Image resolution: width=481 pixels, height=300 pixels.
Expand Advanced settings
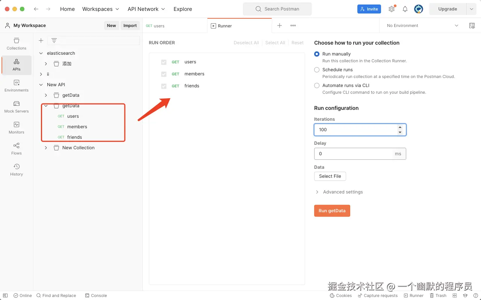click(339, 192)
